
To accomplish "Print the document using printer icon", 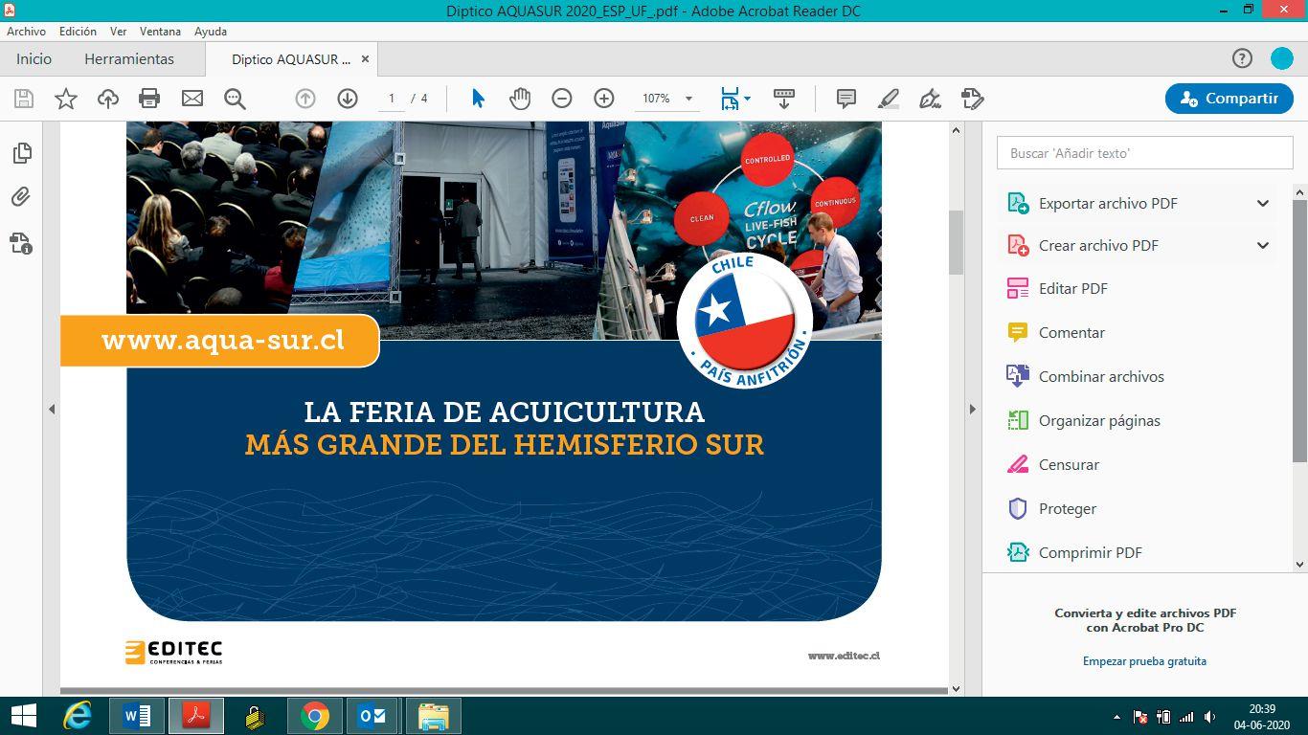I will tap(149, 99).
